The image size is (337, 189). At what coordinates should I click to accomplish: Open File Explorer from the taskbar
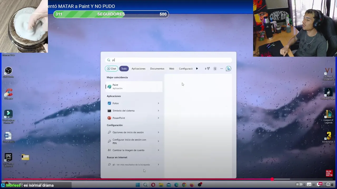[161, 185]
